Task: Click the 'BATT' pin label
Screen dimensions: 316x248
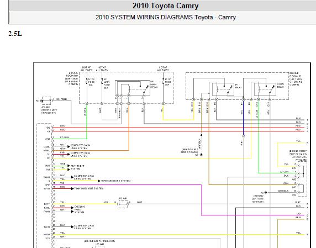Action: [x=47, y=204]
